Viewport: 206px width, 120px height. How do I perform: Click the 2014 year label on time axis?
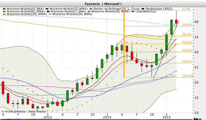pyautogui.click(x=107, y=117)
